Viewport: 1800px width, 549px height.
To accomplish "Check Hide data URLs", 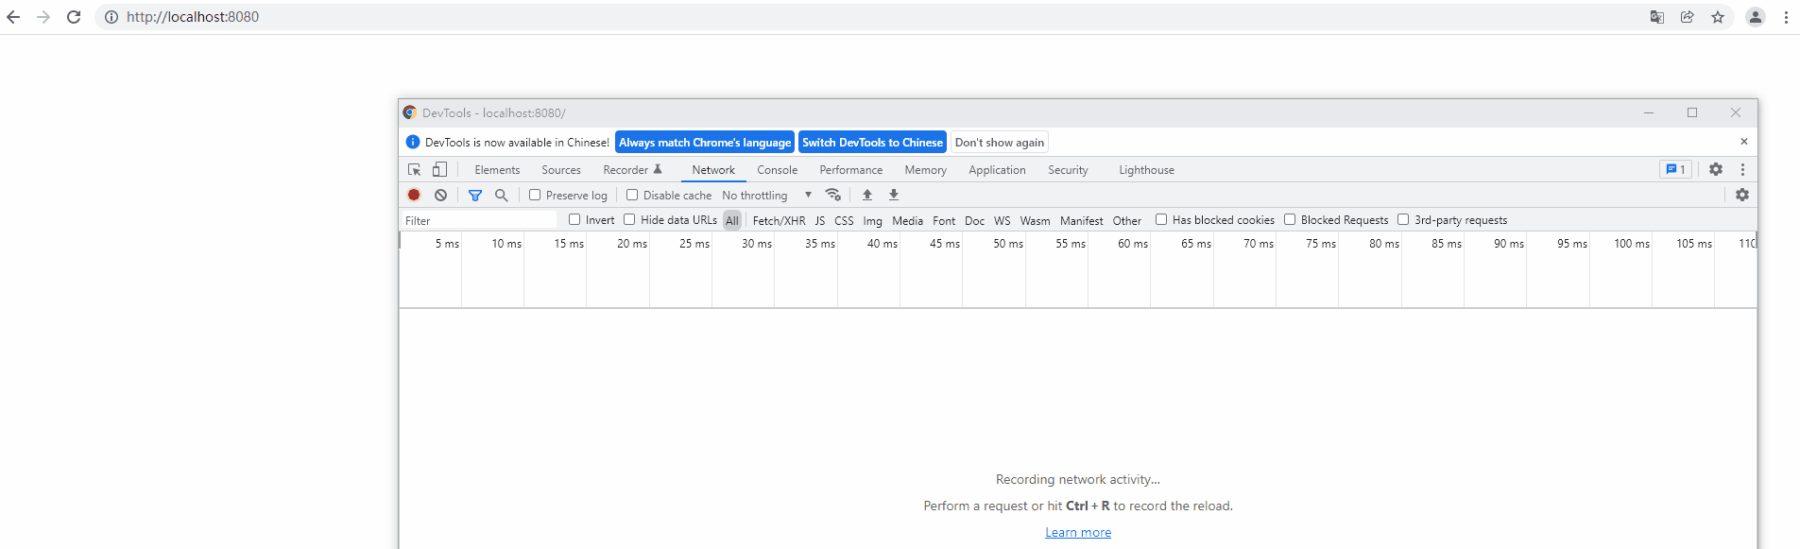I will pos(629,219).
